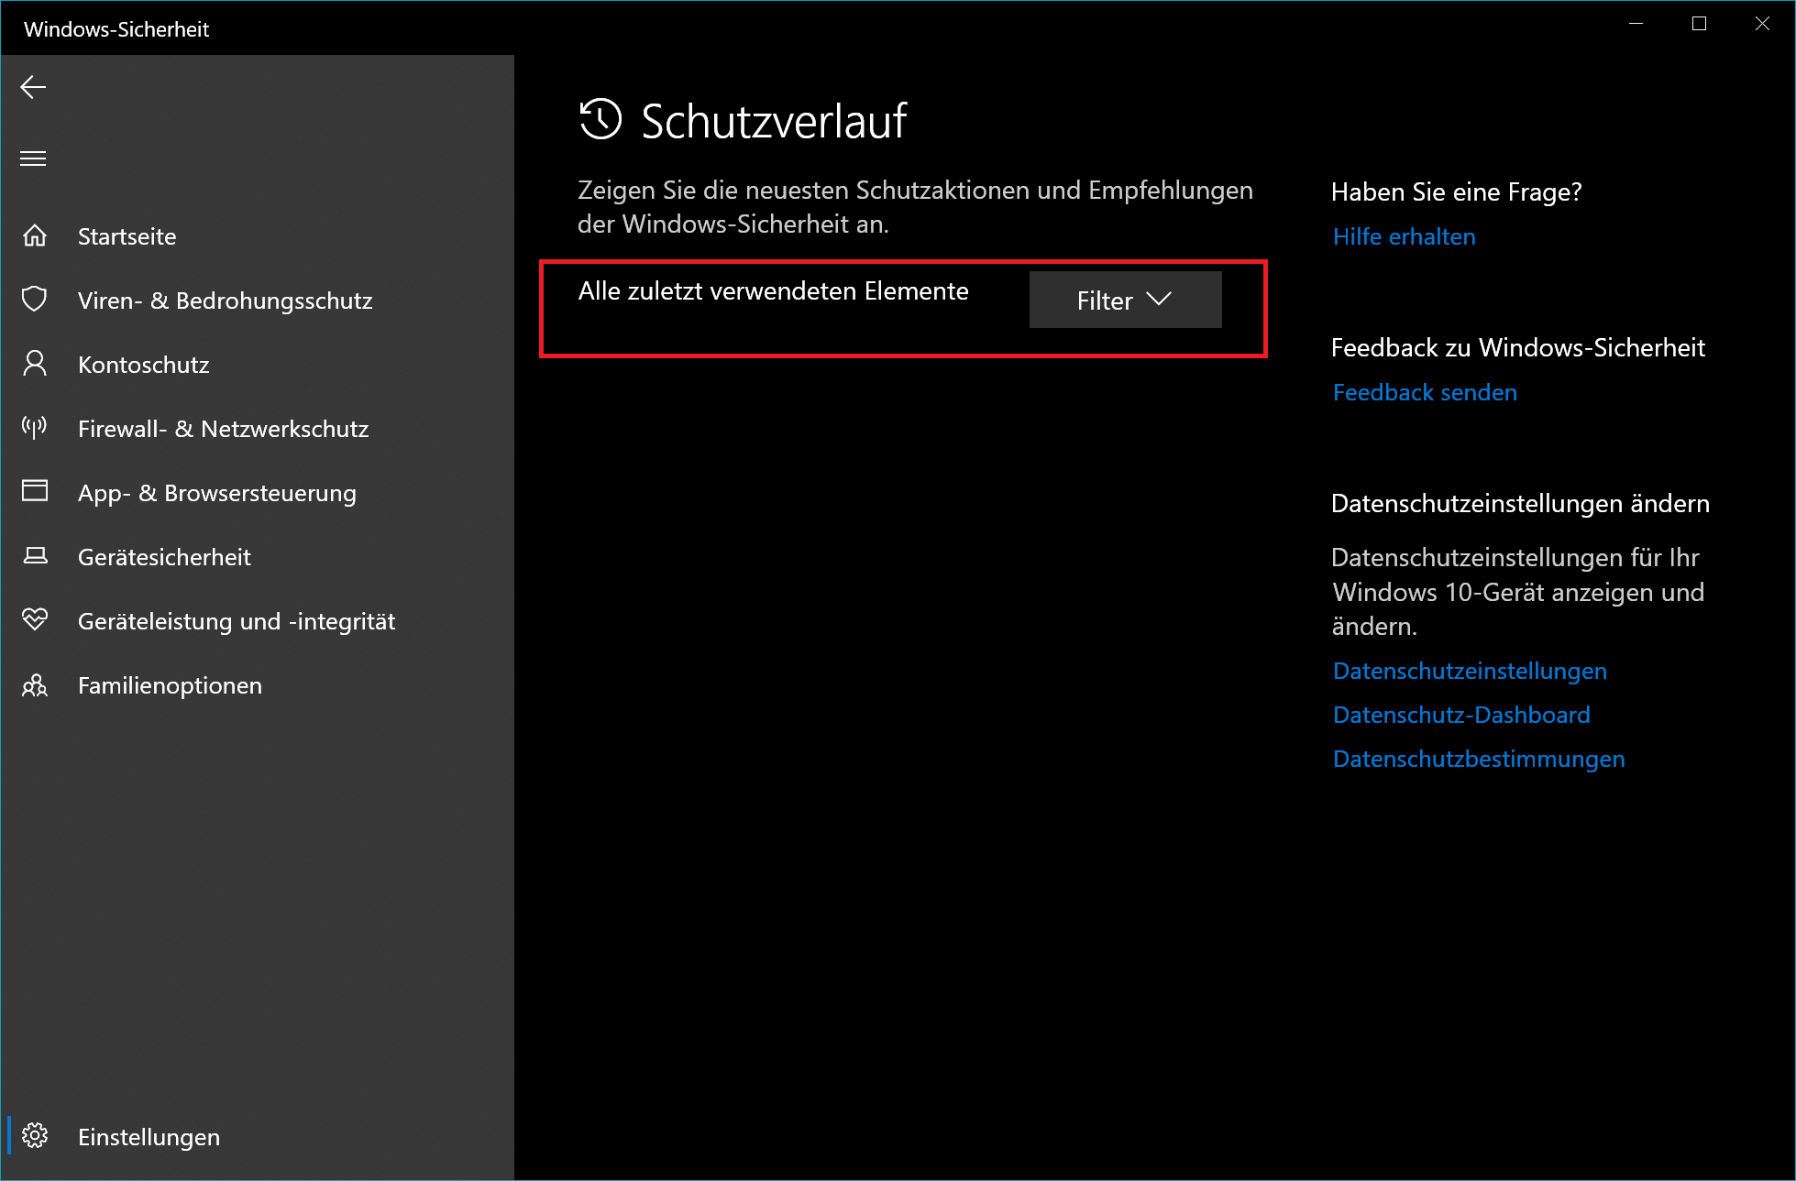Click the Firewall antenna icon
1796x1181 pixels.
coord(35,428)
